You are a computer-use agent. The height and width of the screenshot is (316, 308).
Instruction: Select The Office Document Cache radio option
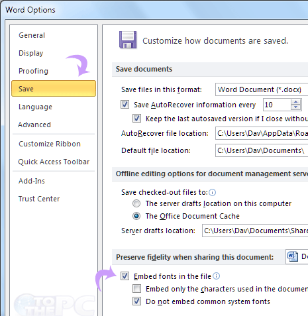[136, 216]
